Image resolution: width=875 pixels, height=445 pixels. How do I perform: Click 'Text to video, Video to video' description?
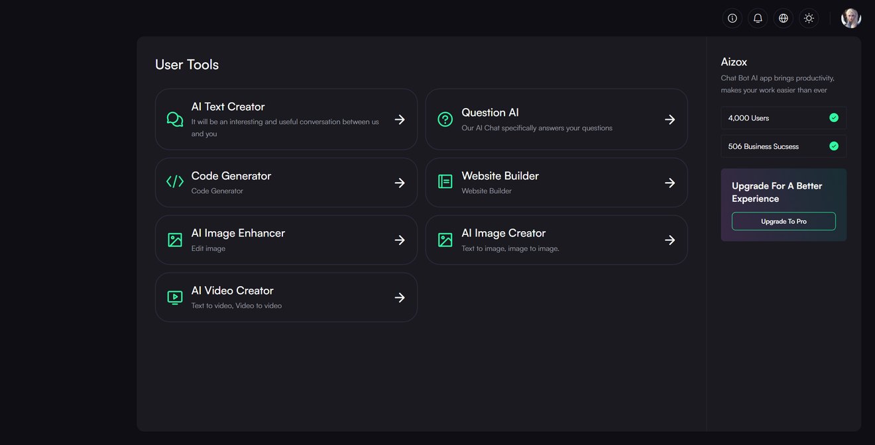click(237, 306)
